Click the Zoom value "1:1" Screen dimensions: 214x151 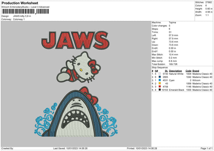pos(207,15)
